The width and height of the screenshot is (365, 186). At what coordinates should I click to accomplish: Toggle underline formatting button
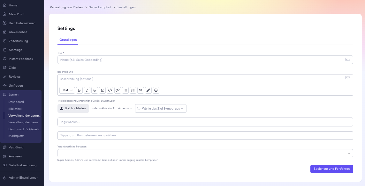coord(102,90)
